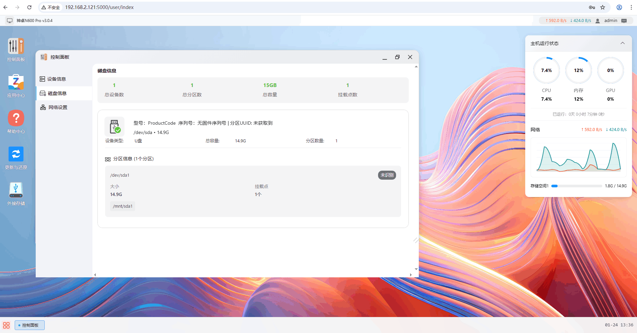
Task: Reload the browser page
Action: click(29, 7)
